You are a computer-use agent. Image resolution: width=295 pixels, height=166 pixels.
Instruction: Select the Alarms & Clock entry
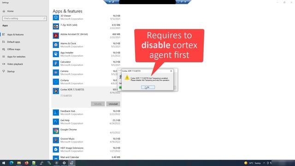pos(86,45)
